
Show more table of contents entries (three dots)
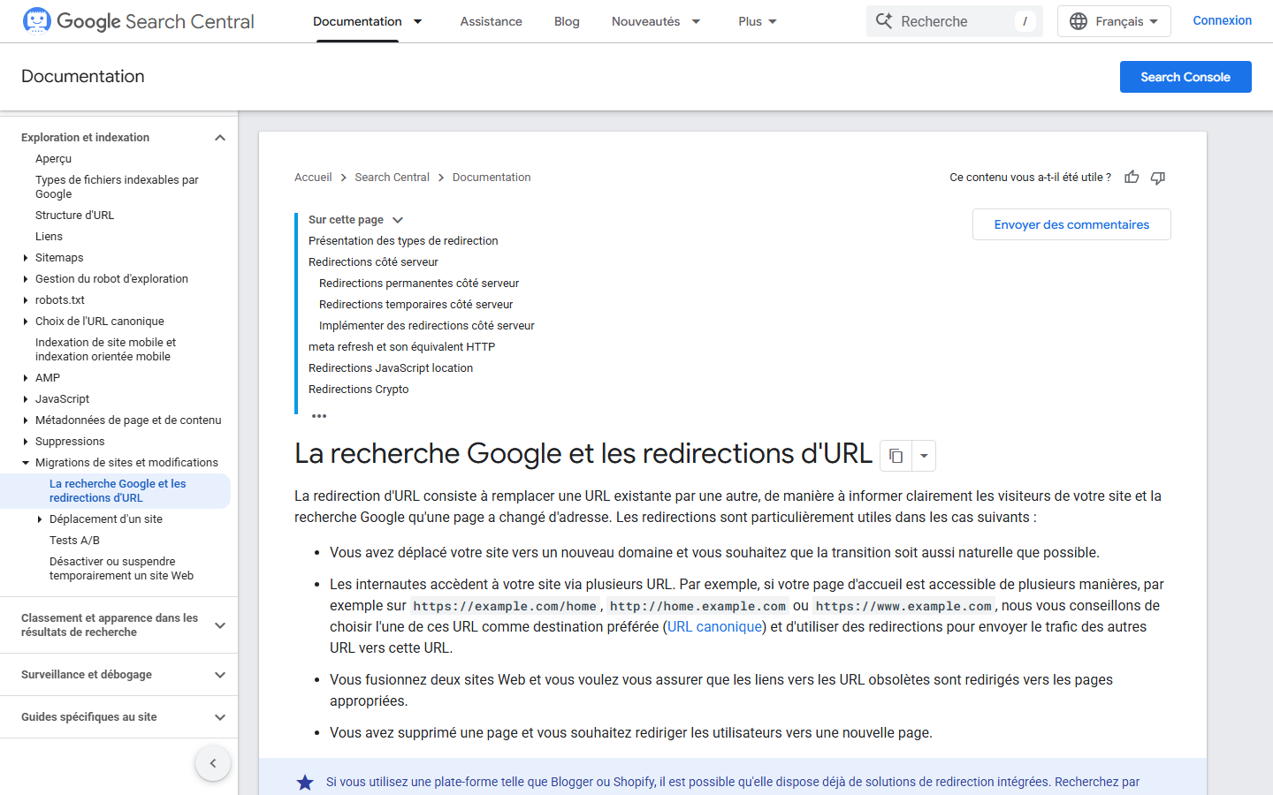coord(319,415)
